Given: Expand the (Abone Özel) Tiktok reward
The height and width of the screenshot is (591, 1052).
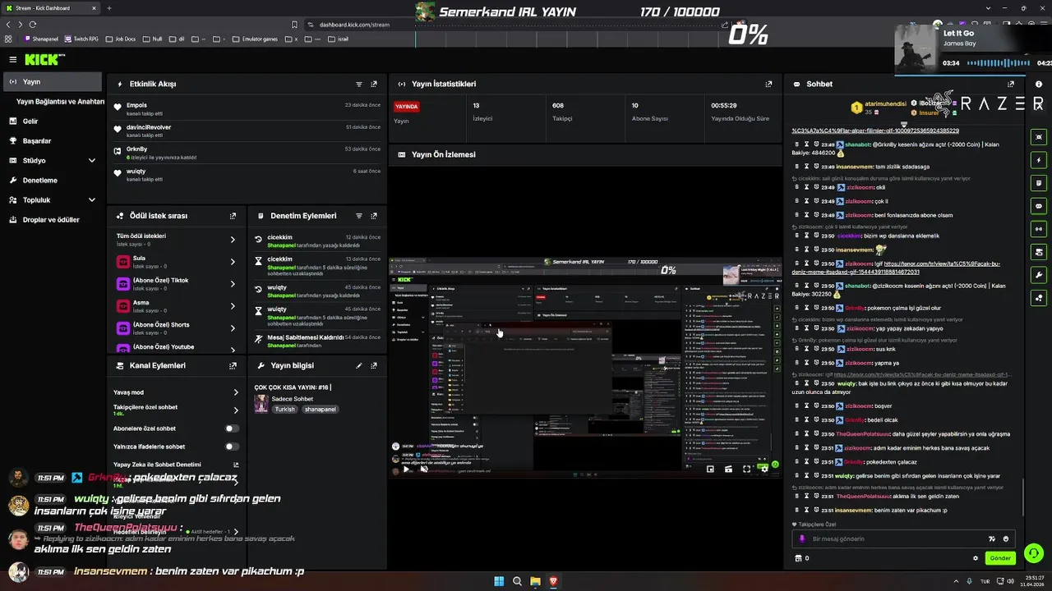Looking at the screenshot, I should click(233, 284).
